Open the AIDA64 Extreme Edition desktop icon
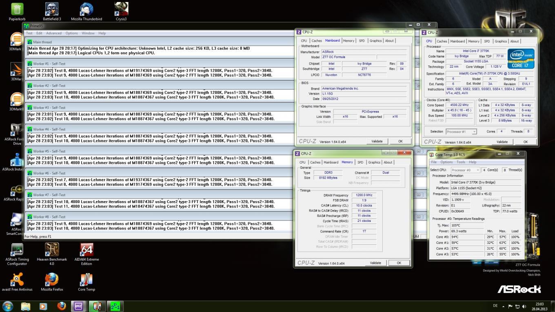 [87, 254]
